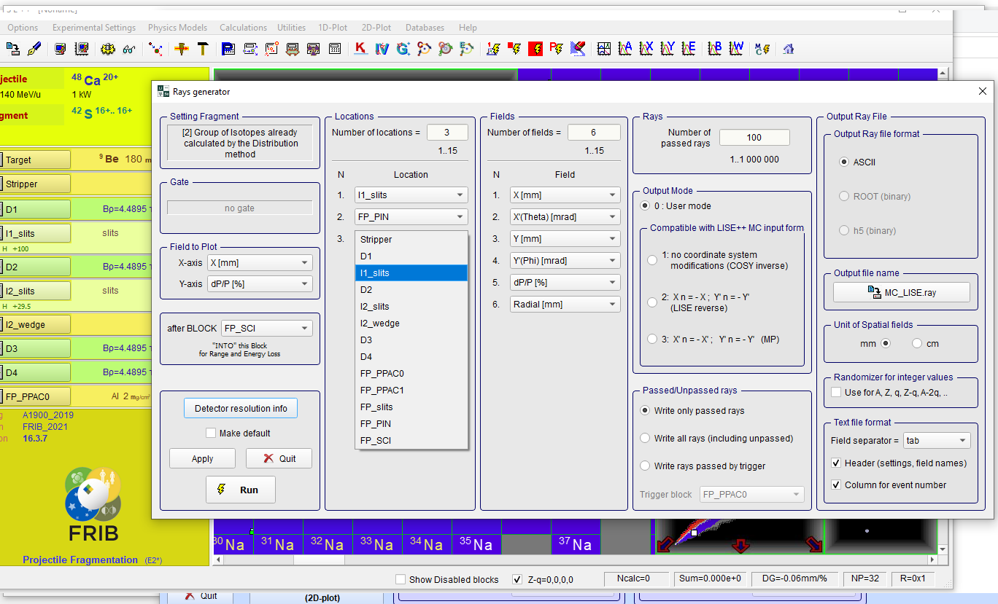The image size is (998, 604).
Task: Click the MC Monte Carlo lightning icon
Action: (762, 49)
